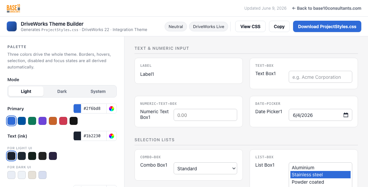Follow Back to base10consultants.com link
The width and height of the screenshot is (368, 187).
click(327, 8)
